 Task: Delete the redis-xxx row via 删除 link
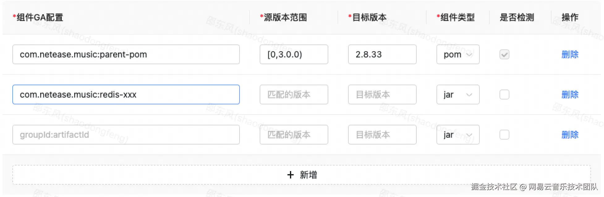570,94
